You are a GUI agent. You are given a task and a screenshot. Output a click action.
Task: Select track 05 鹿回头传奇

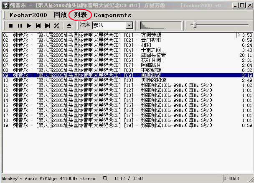pyautogui.click(x=127, y=55)
